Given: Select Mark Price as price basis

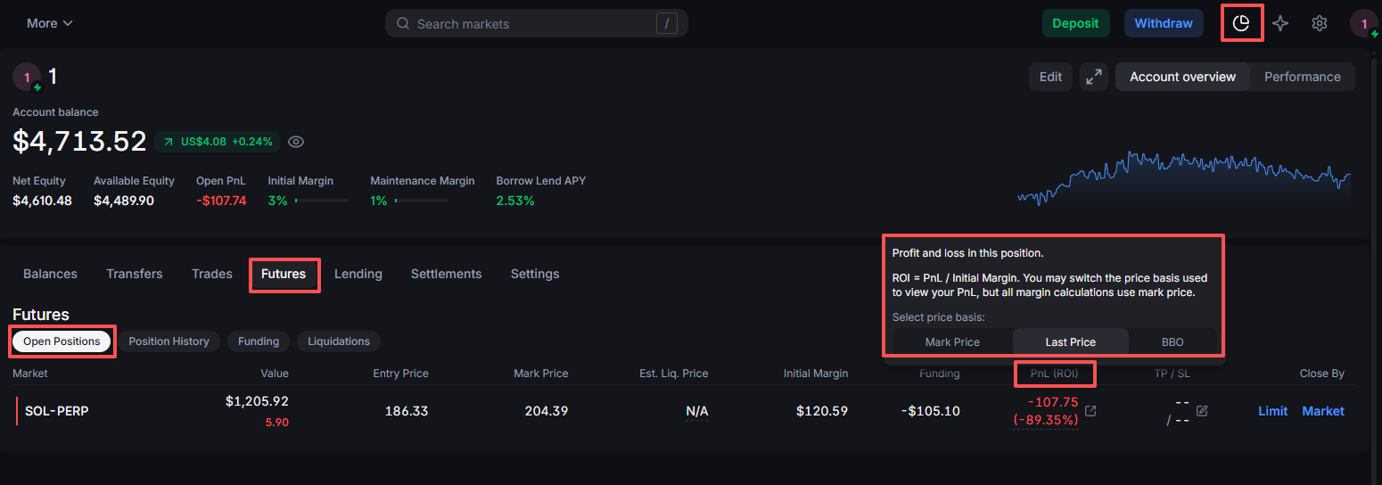Looking at the screenshot, I should tap(952, 342).
